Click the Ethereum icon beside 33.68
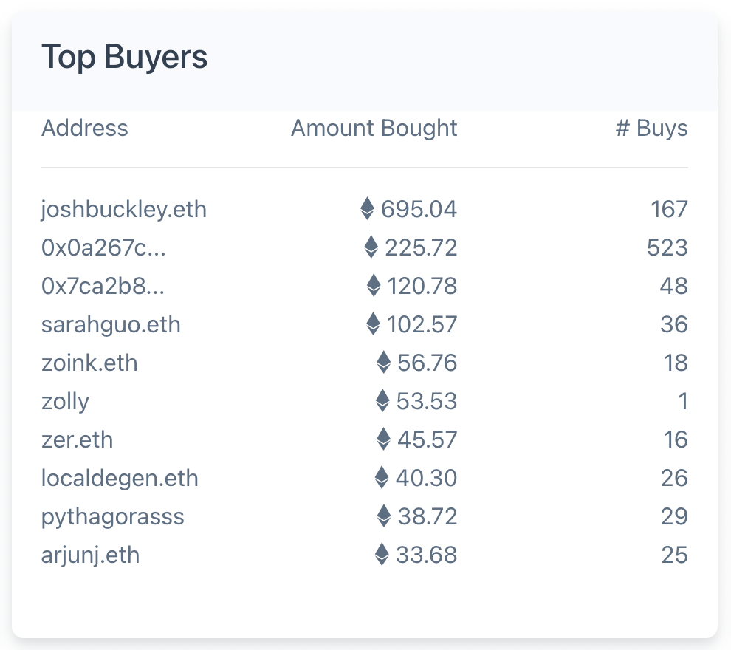 point(382,555)
